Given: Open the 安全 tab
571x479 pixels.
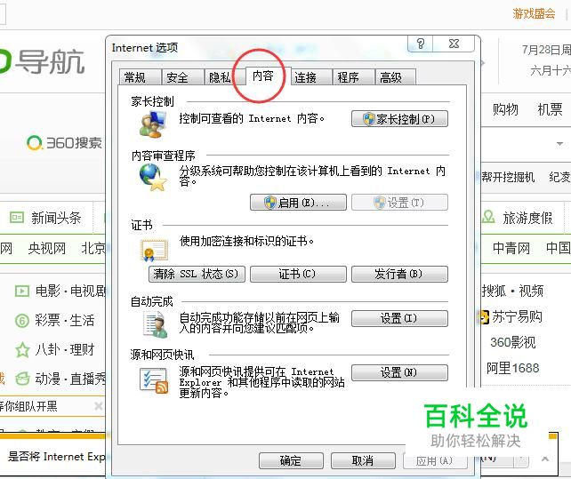Looking at the screenshot, I should click(182, 77).
